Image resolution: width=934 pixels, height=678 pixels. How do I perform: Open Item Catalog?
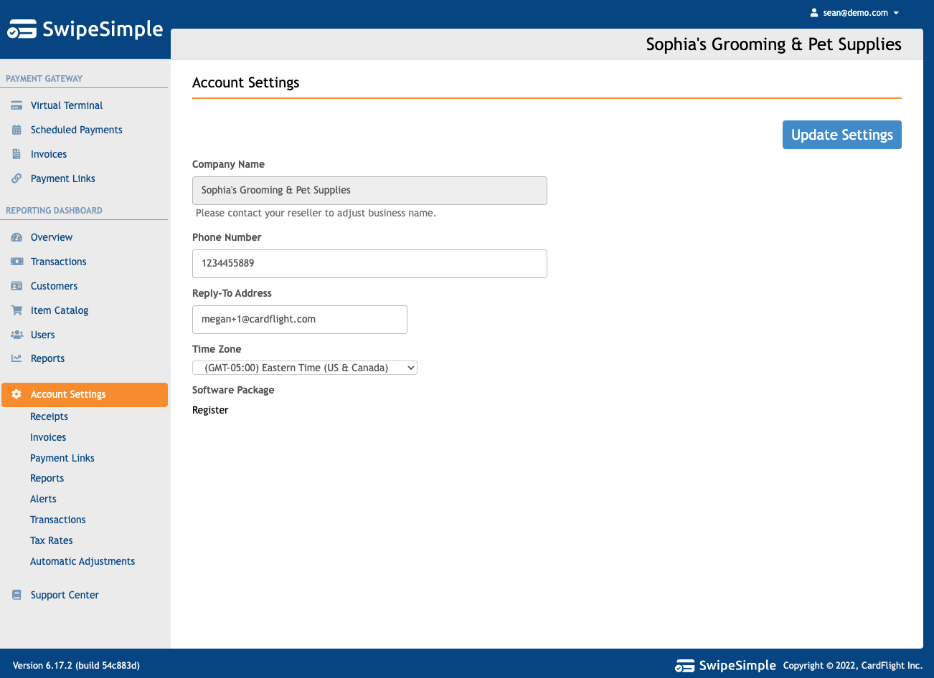tap(60, 310)
